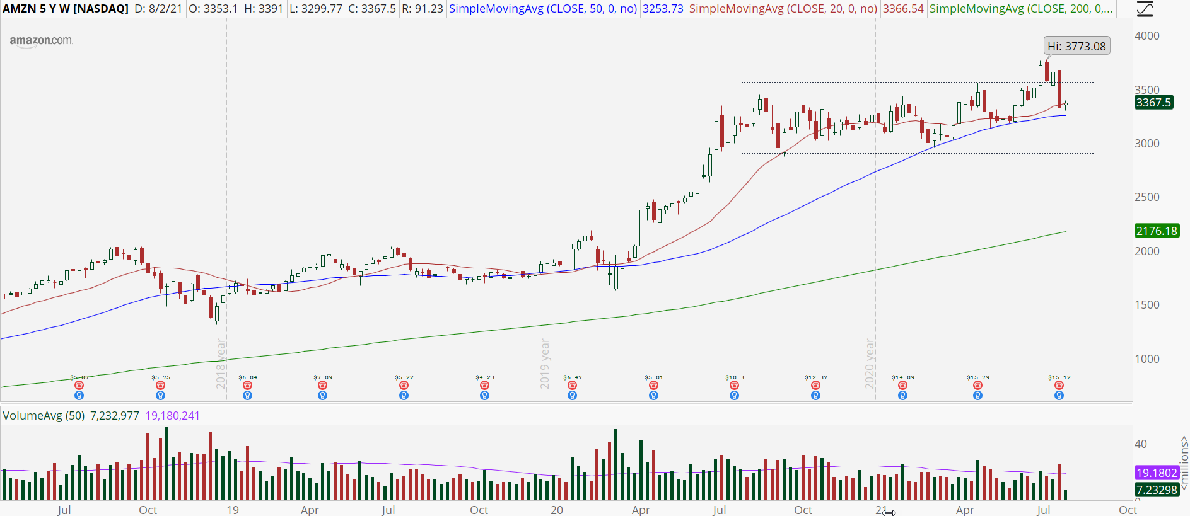Click the earnings phone icon under $4.23

(485, 386)
